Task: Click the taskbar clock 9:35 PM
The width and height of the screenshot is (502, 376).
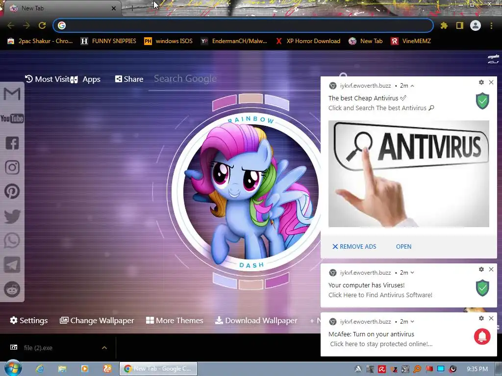Action: coord(477,369)
